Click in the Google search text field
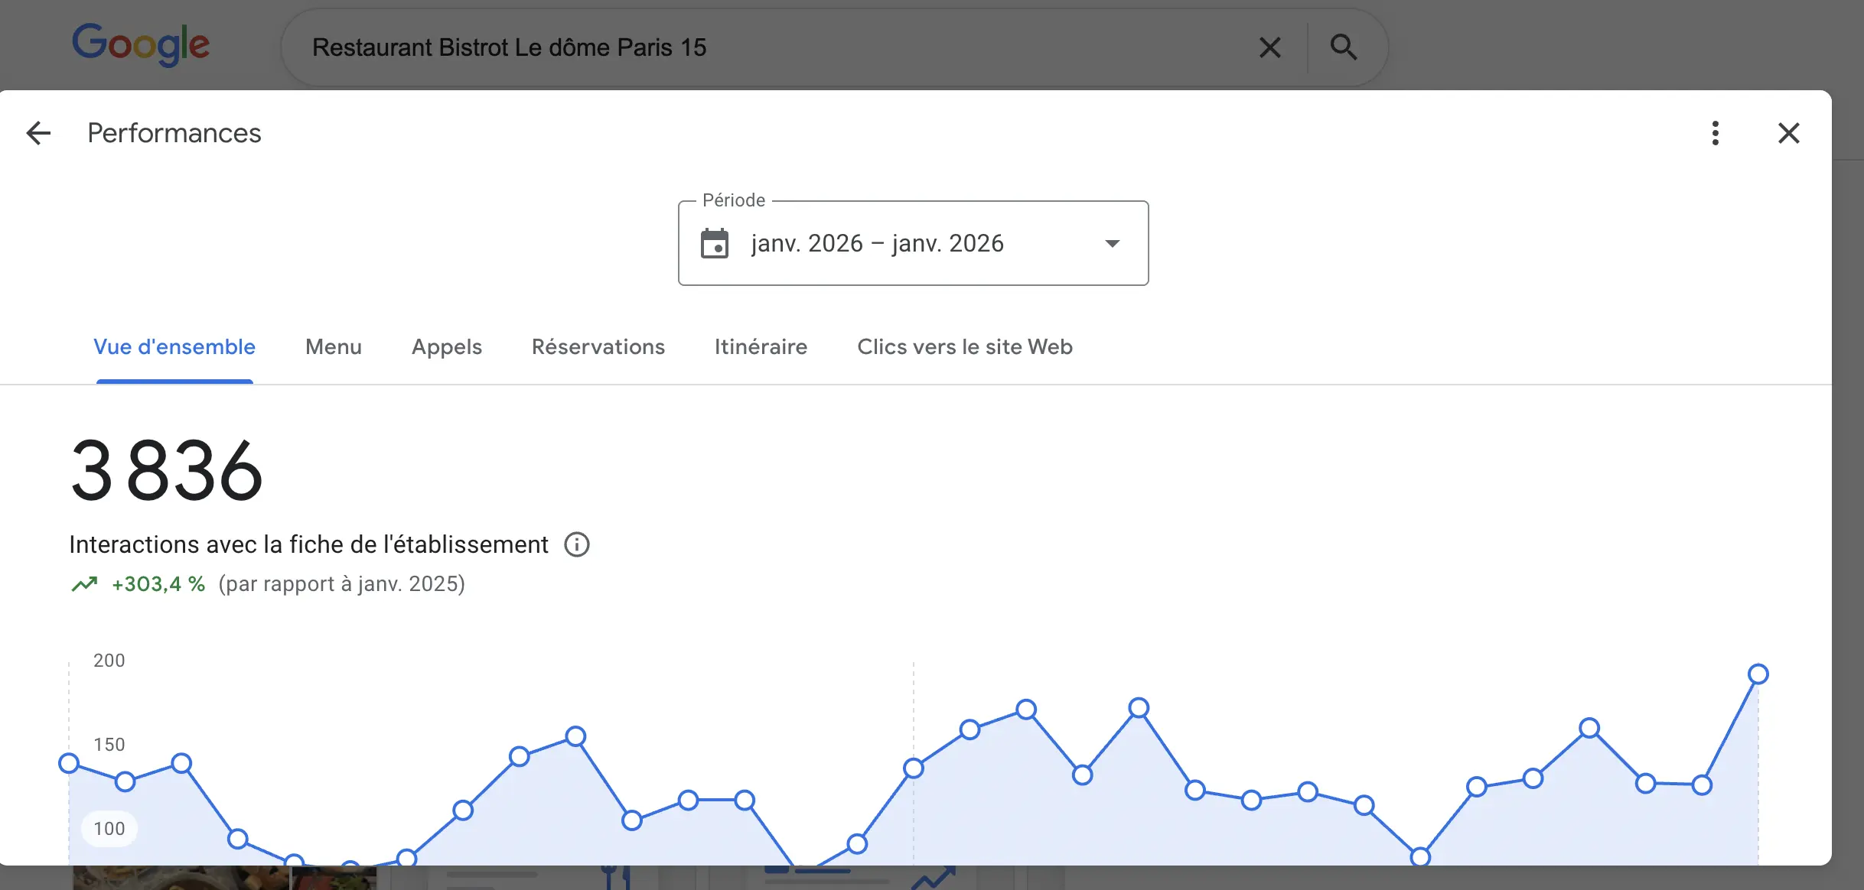Image resolution: width=1864 pixels, height=890 pixels. (x=765, y=47)
